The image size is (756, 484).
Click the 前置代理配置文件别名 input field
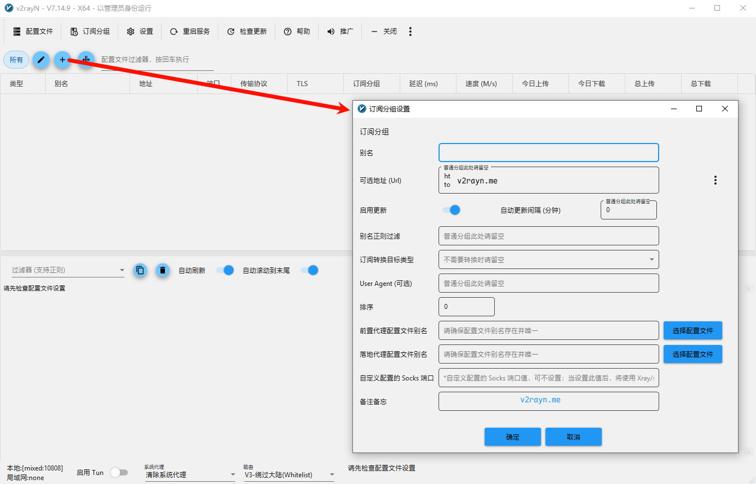pyautogui.click(x=549, y=330)
